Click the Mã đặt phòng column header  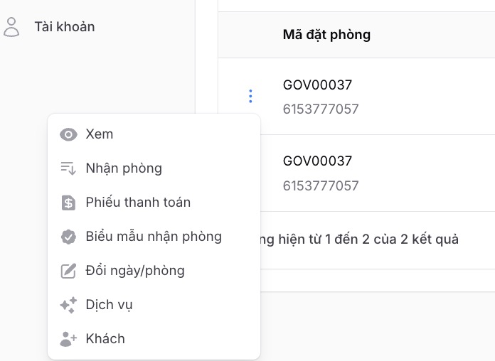pyautogui.click(x=326, y=35)
